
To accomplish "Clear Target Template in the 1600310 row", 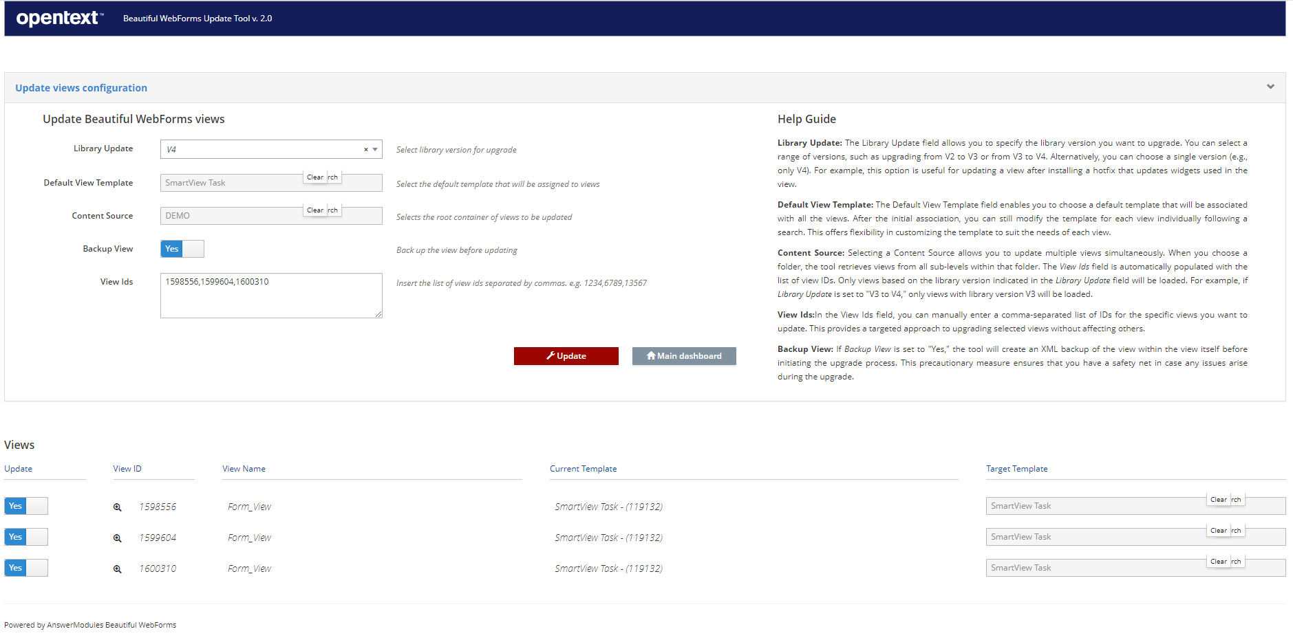I will pos(1218,562).
